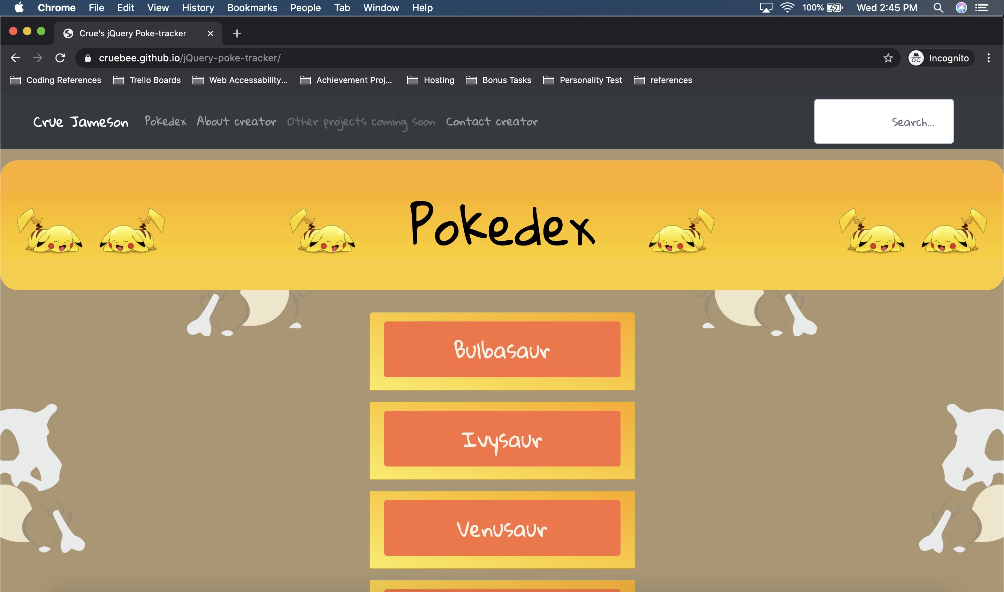Reload the page with refresh icon
This screenshot has height=592, width=1004.
point(60,58)
